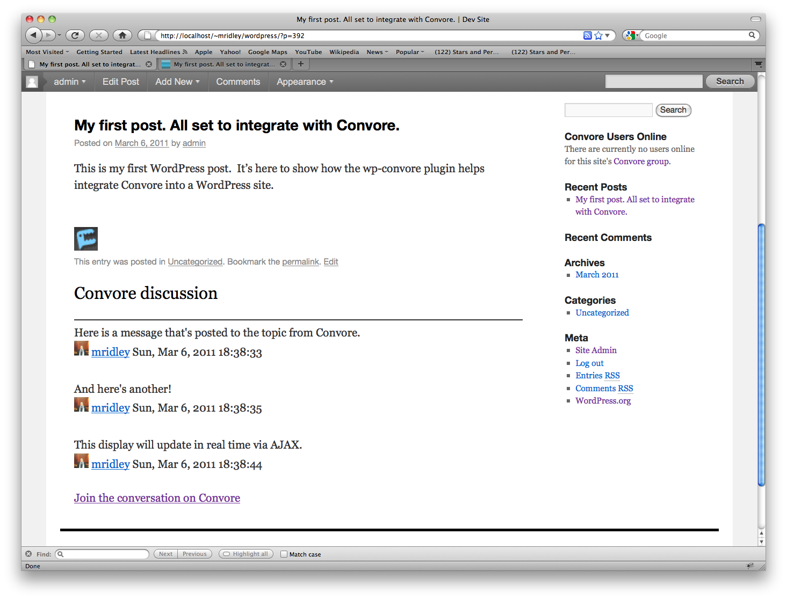Follow Join the conversation on Convore link
The width and height of the screenshot is (787, 600).
tap(157, 498)
